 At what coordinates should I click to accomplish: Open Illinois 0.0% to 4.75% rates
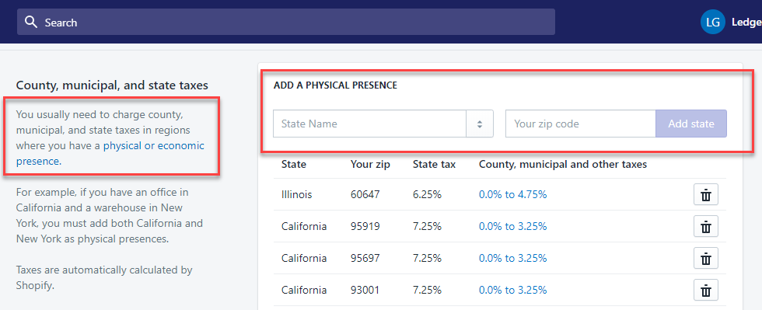[512, 195]
